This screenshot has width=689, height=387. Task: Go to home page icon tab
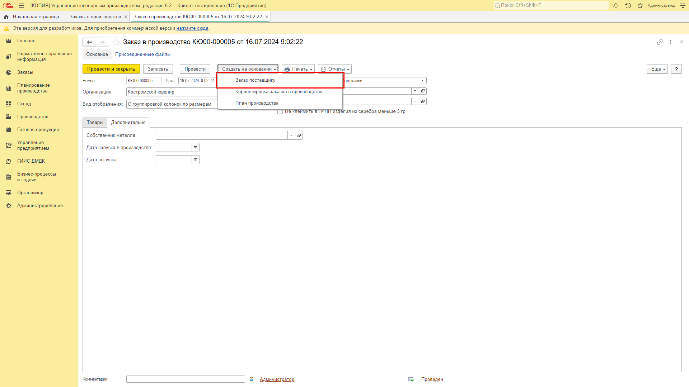pos(6,17)
